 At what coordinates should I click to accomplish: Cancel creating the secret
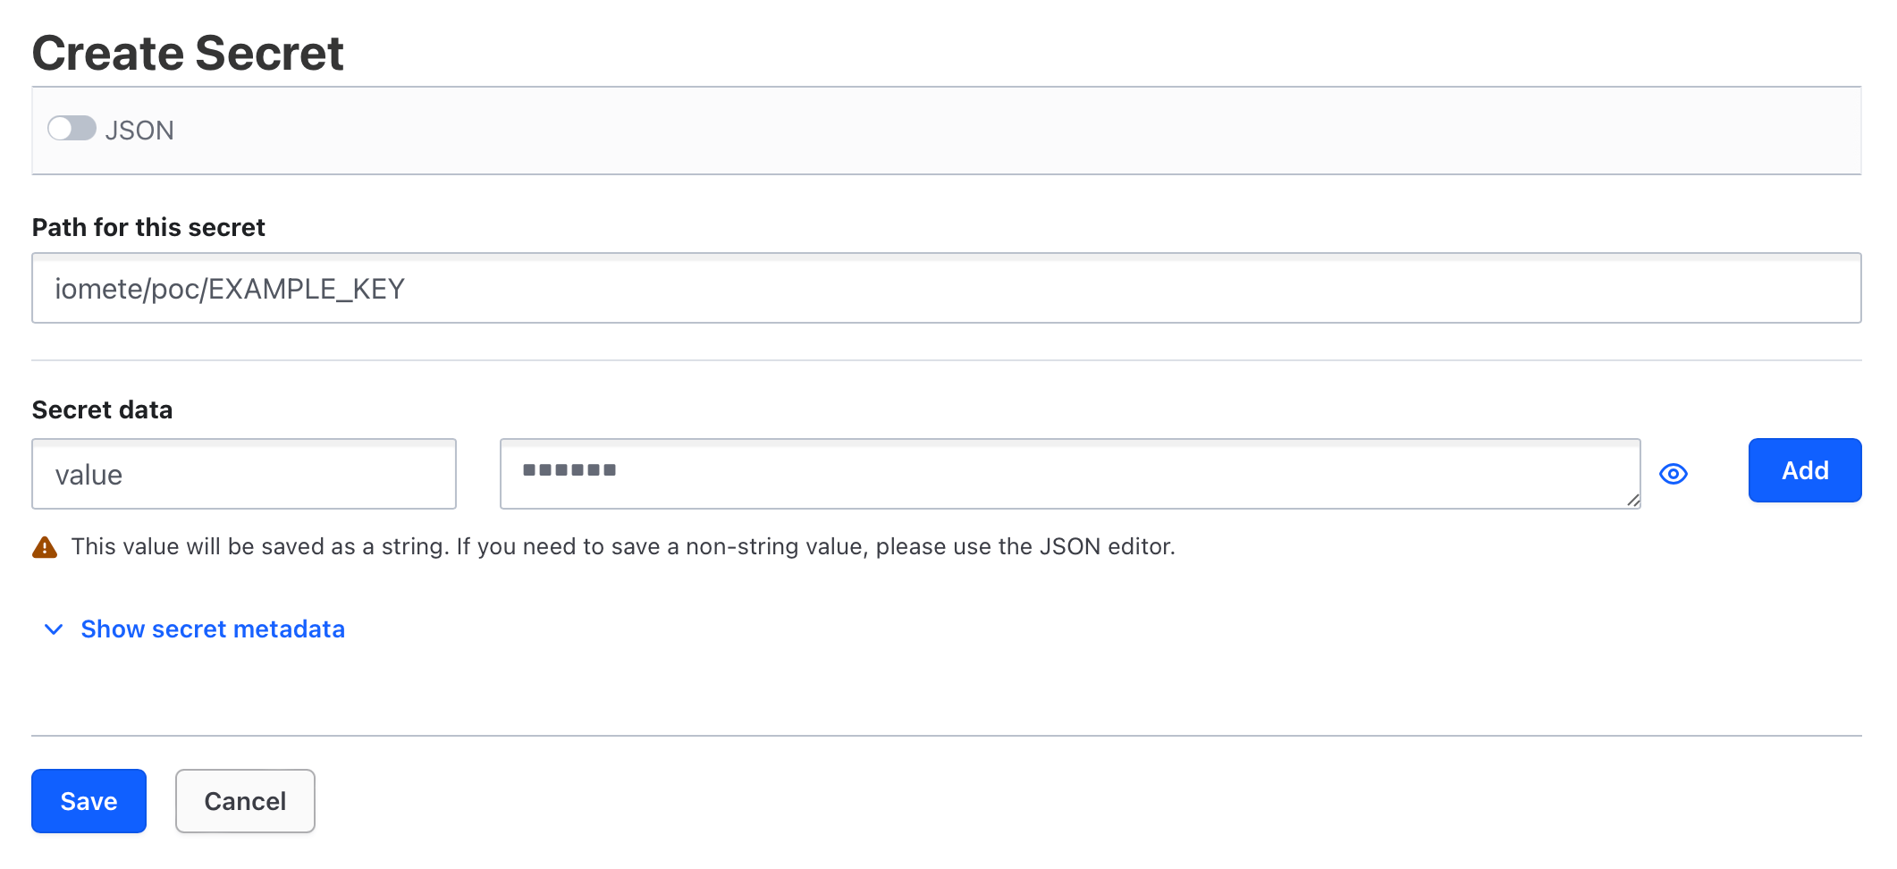point(245,801)
